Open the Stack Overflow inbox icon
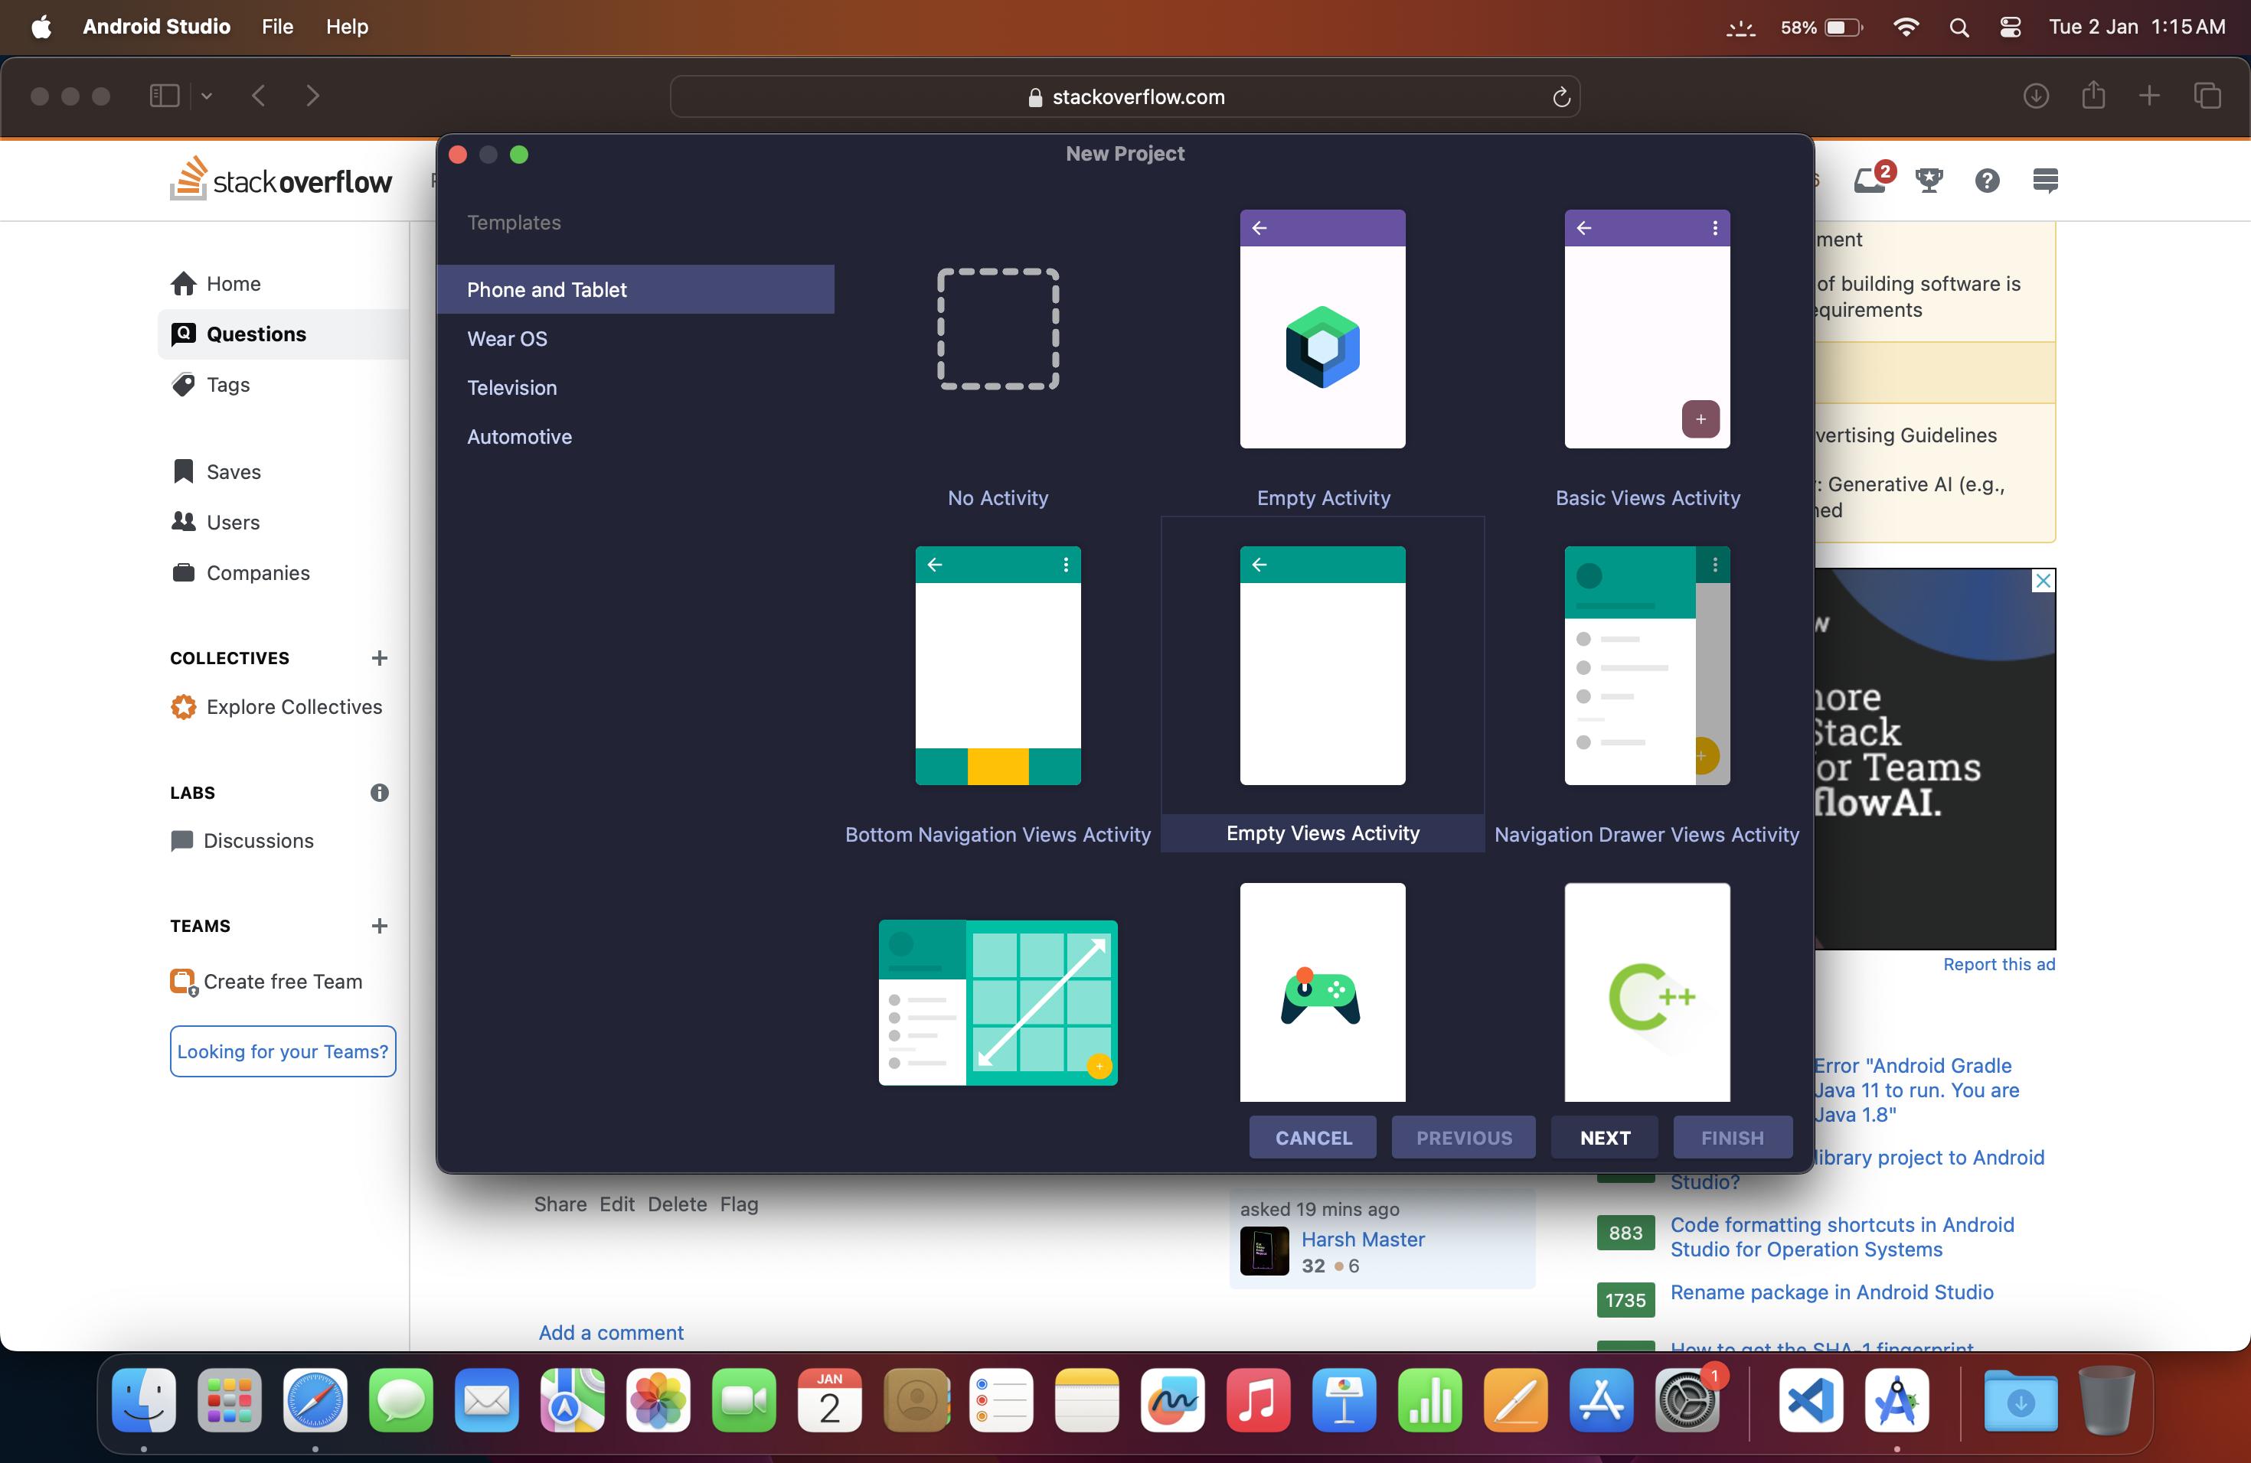 coord(1870,180)
